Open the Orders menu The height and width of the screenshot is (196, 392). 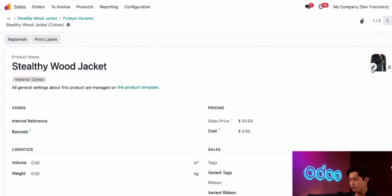pyautogui.click(x=38, y=7)
